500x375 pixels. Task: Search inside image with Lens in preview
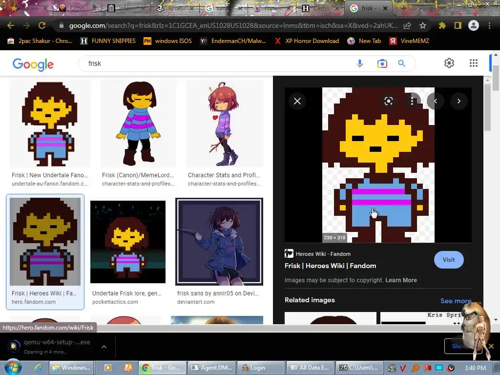click(388, 101)
